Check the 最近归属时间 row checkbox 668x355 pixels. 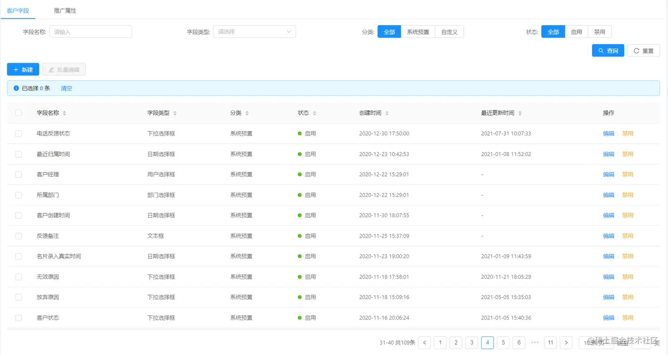19,154
